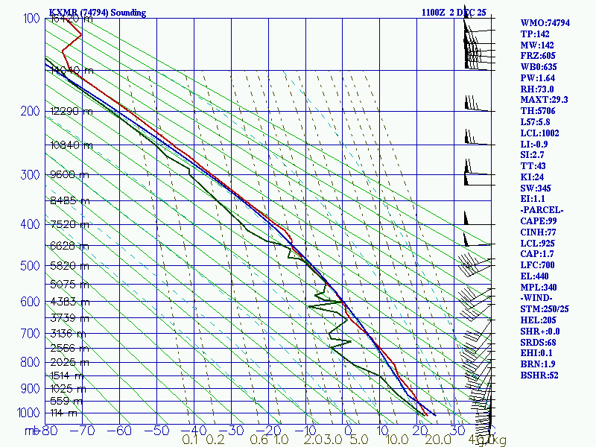This screenshot has height=447, width=596.
Task: Click the KXMR (74794) Sounding title
Action: tap(98, 13)
